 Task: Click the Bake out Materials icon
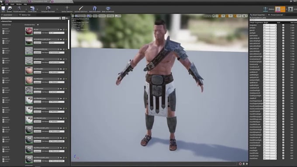pyautogui.click(x=108, y=8)
